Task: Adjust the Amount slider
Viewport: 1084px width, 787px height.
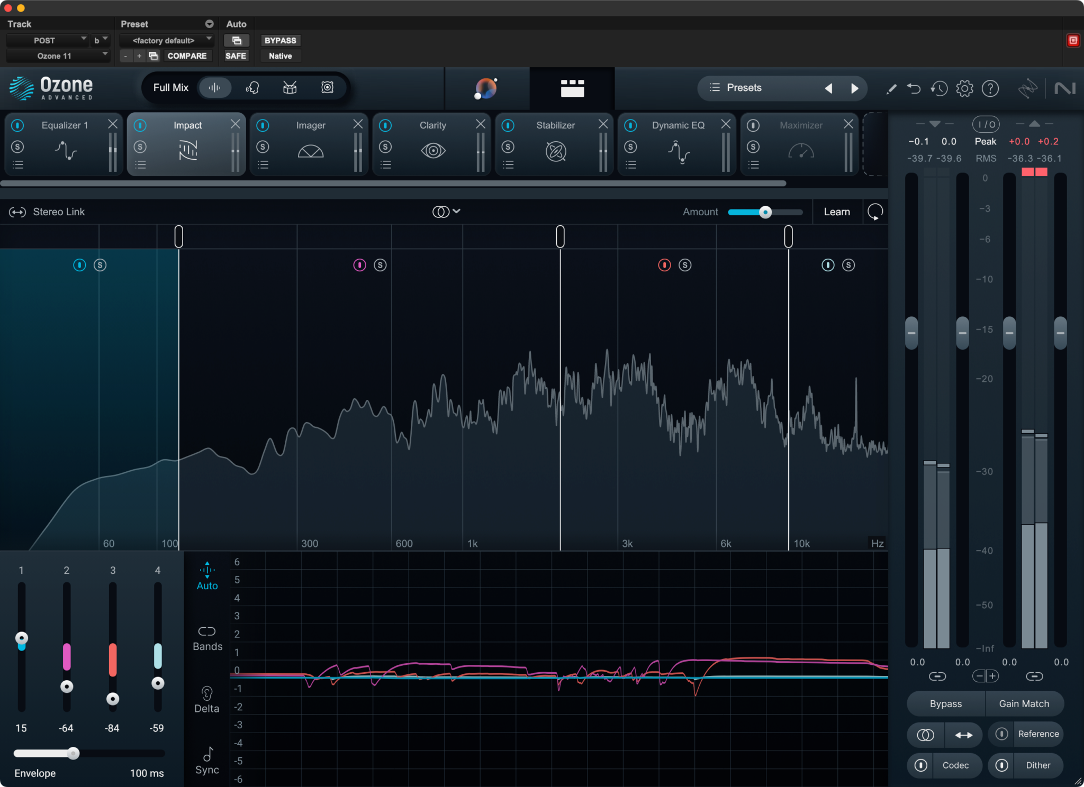Action: 765,212
